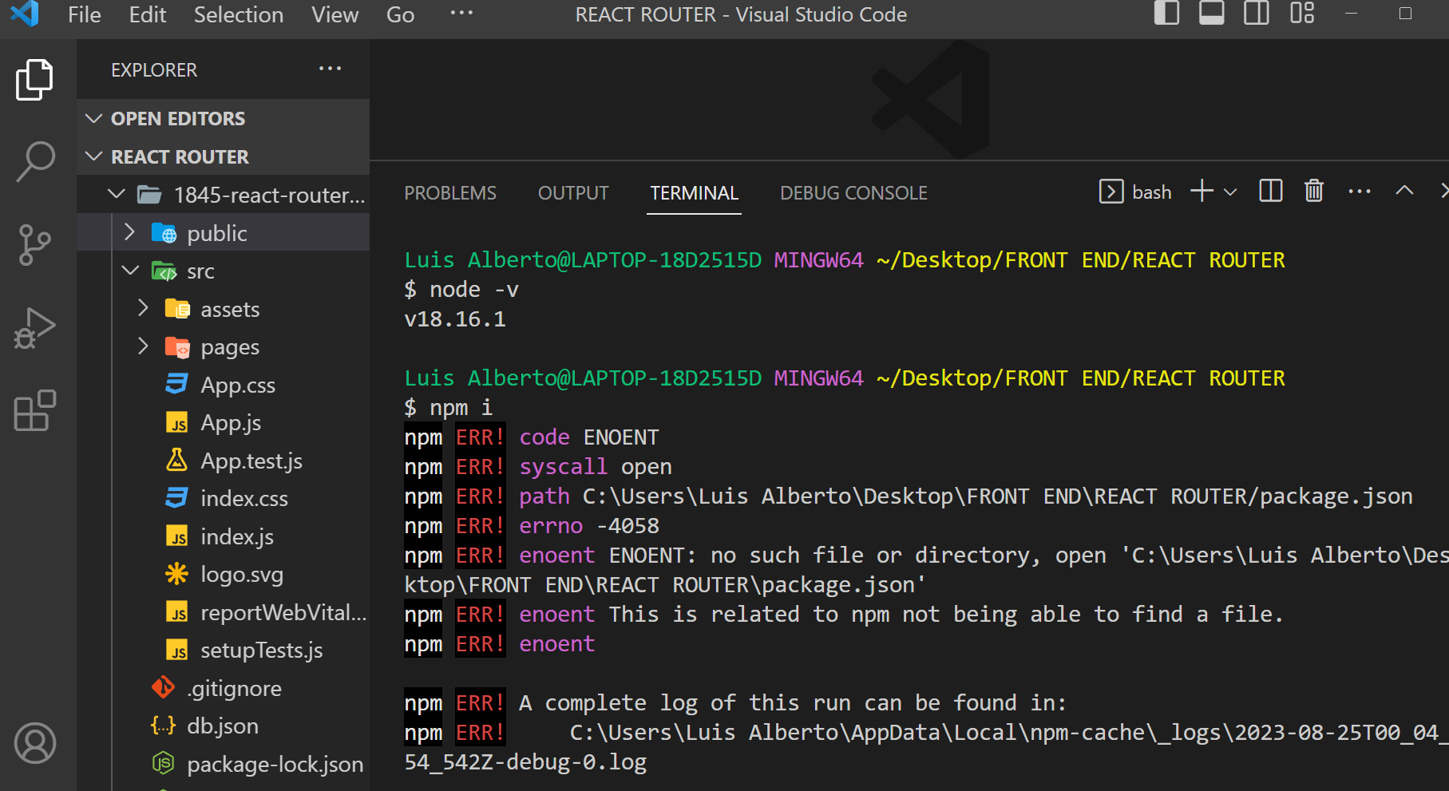Open Explorer views and more actions menu
The image size is (1449, 791).
coord(330,69)
